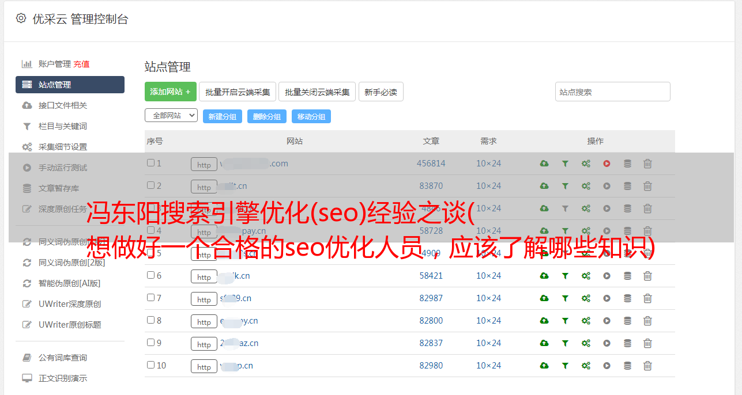Viewport: 742px width, 395px height.
Task: Click the gears icon in row 9
Action: pyautogui.click(x=586, y=343)
